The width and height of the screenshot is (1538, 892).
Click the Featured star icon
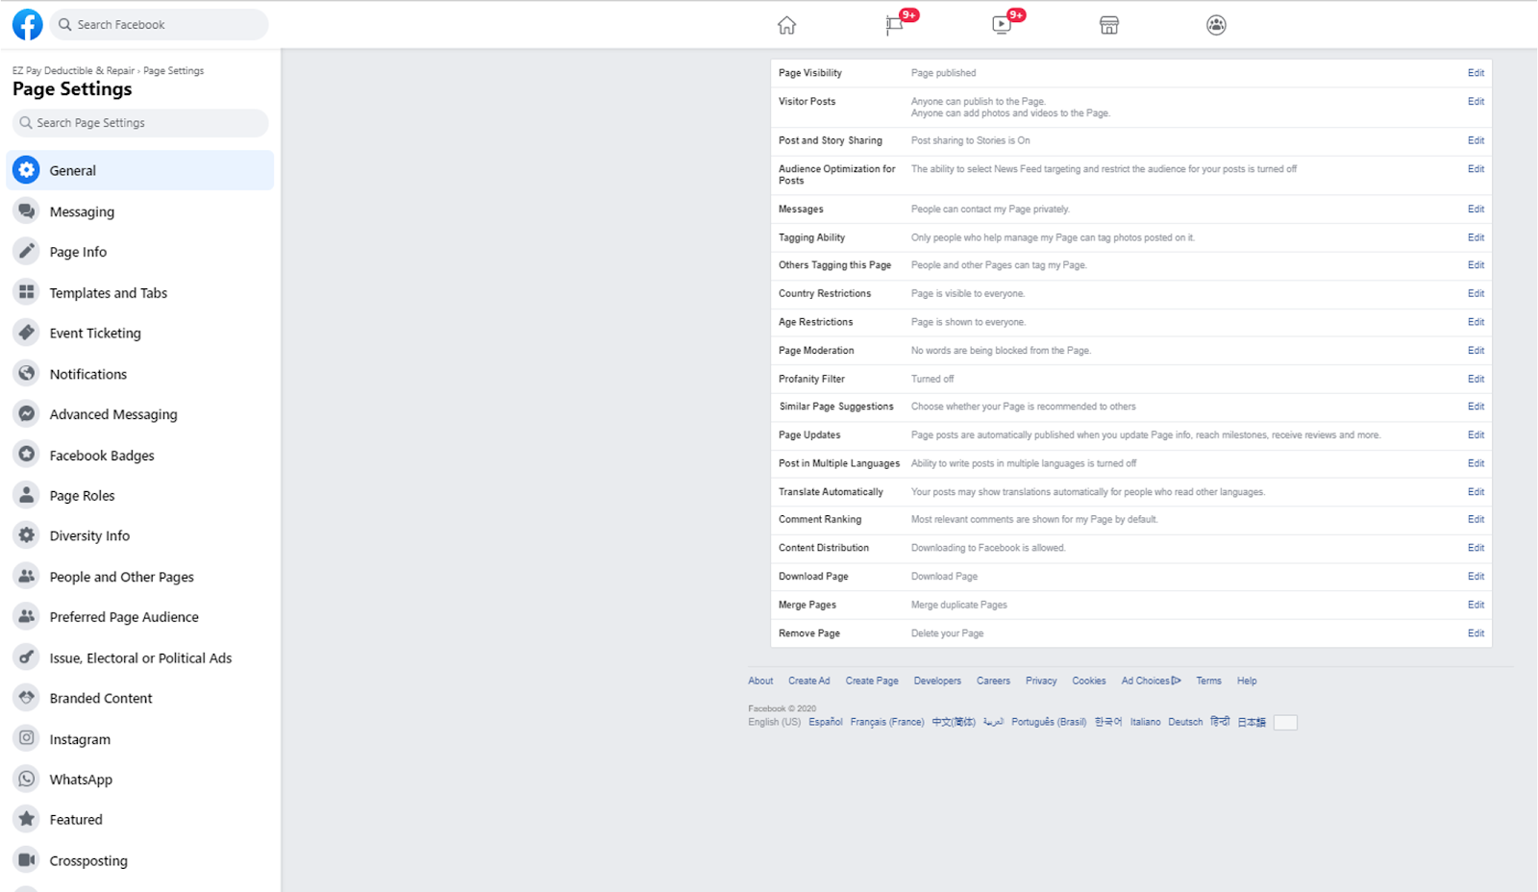point(27,819)
